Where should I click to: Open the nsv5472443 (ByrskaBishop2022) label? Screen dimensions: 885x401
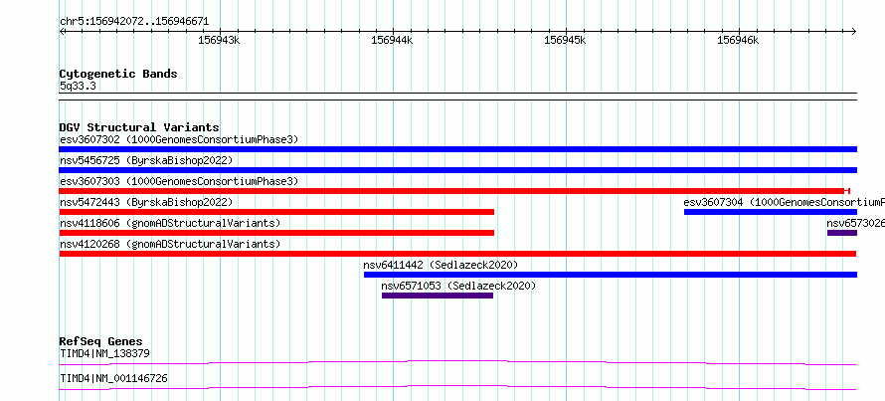click(146, 202)
